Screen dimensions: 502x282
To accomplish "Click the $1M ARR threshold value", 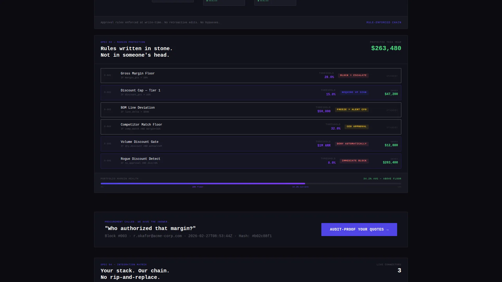I will click(x=324, y=146).
